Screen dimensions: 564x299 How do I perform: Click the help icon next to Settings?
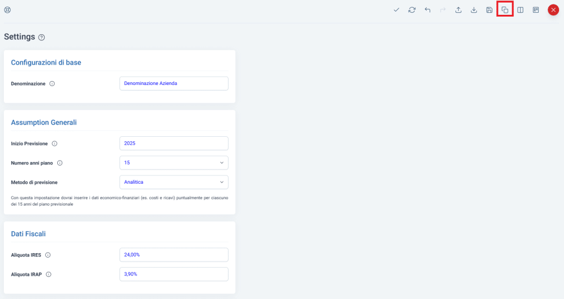pyautogui.click(x=42, y=38)
